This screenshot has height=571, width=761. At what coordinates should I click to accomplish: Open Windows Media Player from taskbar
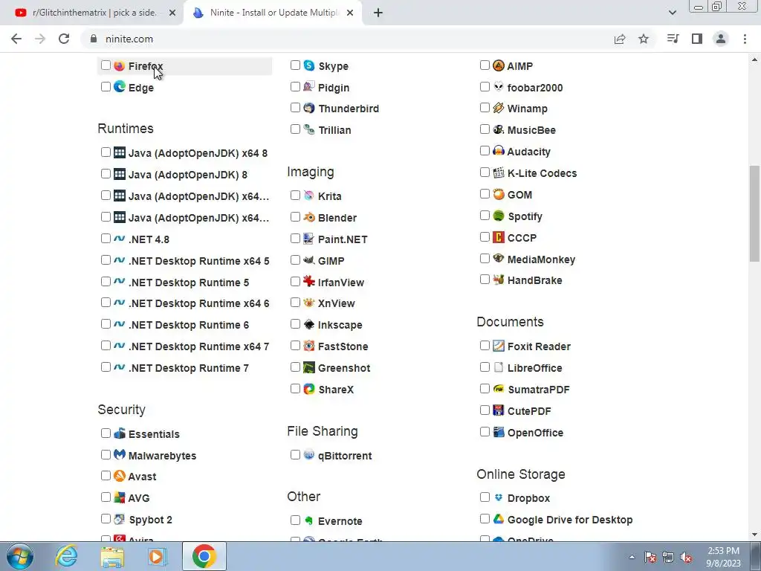[157, 556]
